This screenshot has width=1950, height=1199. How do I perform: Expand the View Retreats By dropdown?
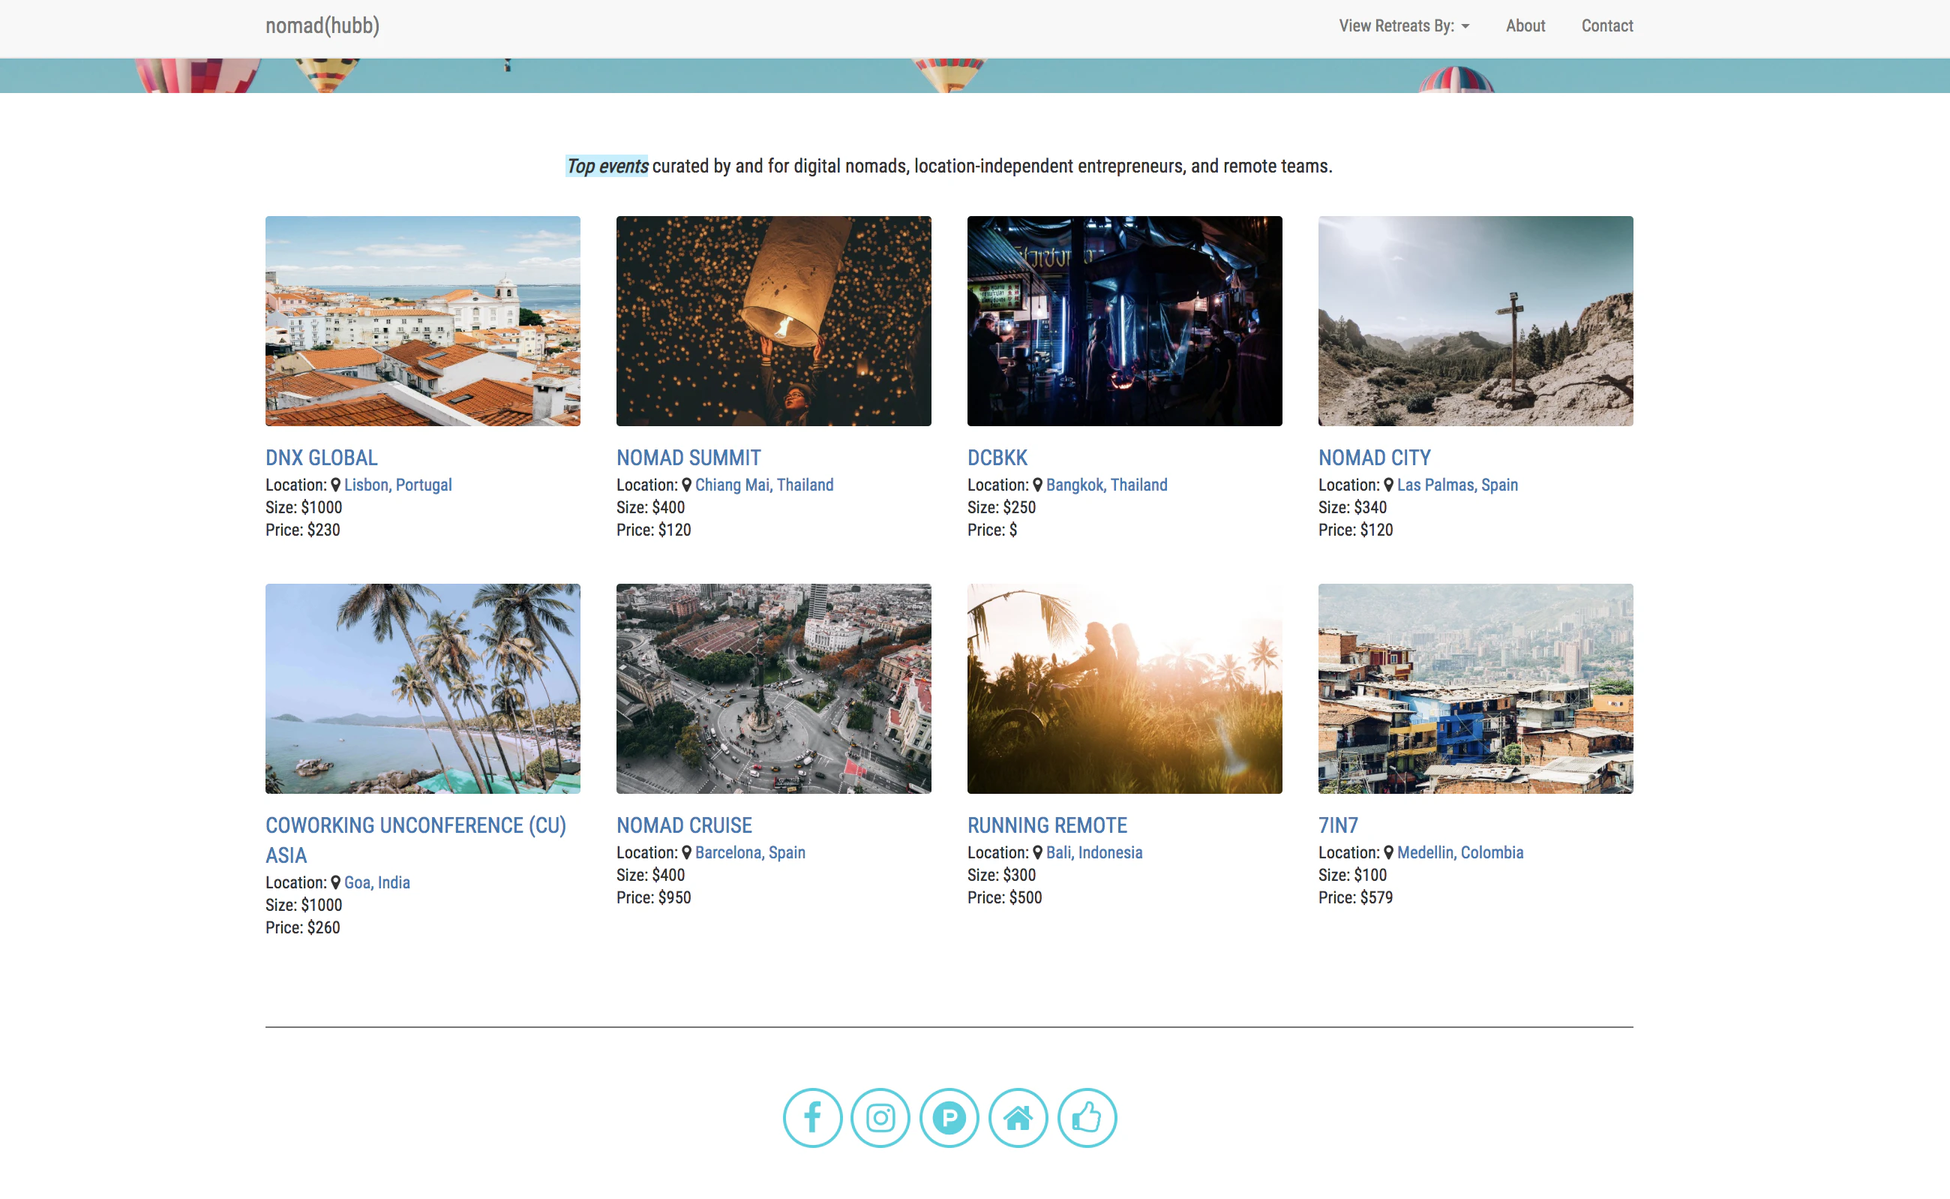pos(1404,26)
